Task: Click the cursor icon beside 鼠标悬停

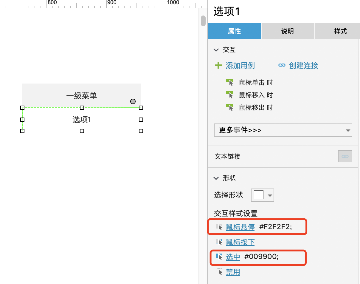Action: tap(219, 227)
